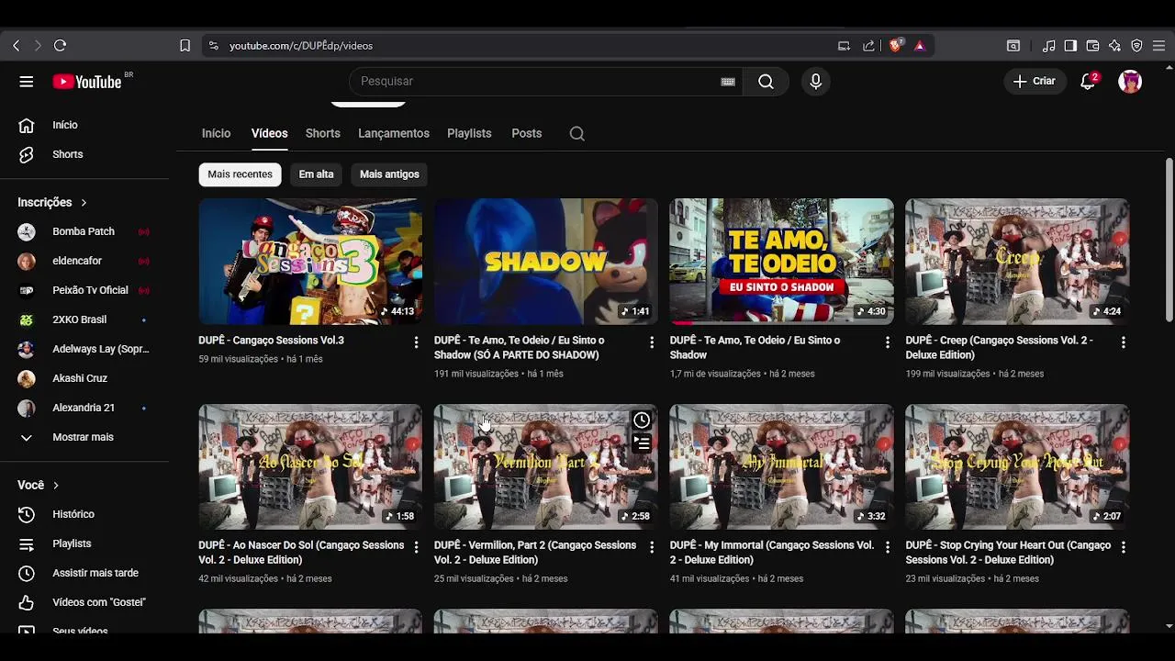Open the Playlists channel tab
Image resolution: width=1175 pixels, height=661 pixels.
(x=469, y=134)
